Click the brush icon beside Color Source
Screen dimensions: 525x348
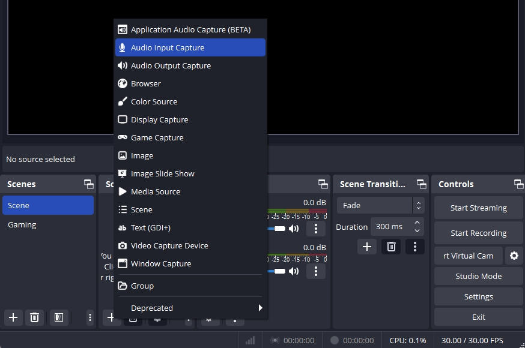(x=123, y=101)
